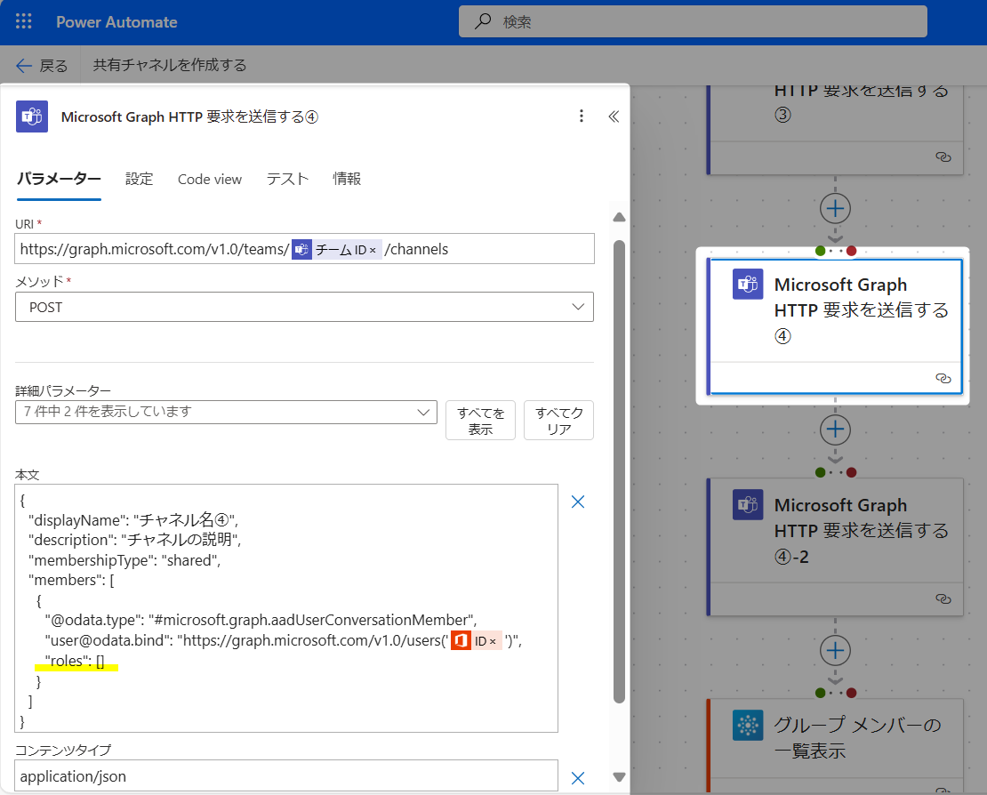Click the Power Automate title link

[116, 22]
